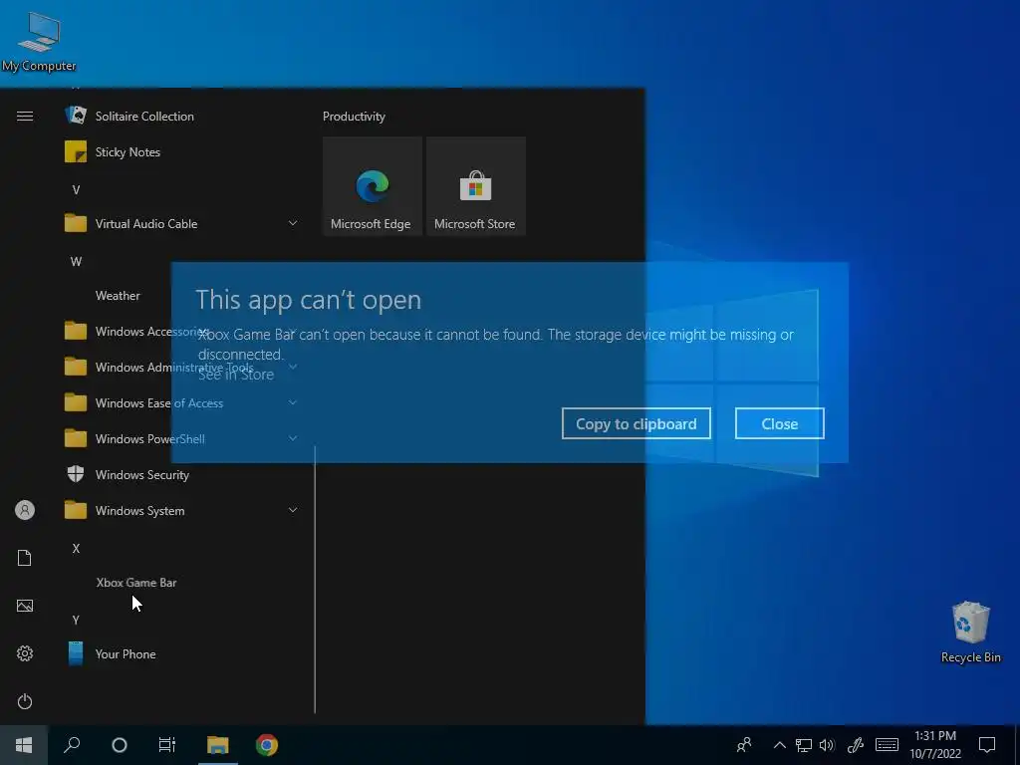Close the This app can't open dialog
Viewport: 1020px width, 765px height.
[x=779, y=423]
